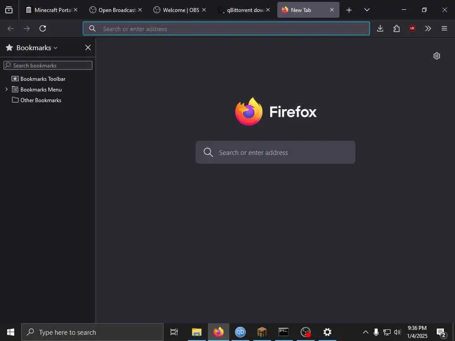The width and height of the screenshot is (455, 341).
Task: Open the Downloads panel
Action: [x=380, y=28]
